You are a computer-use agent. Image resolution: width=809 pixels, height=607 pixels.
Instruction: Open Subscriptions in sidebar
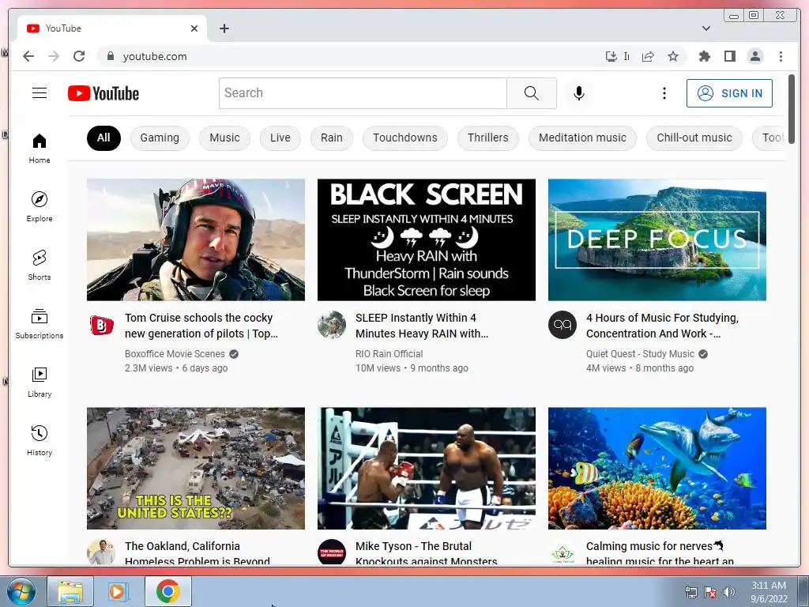40,323
